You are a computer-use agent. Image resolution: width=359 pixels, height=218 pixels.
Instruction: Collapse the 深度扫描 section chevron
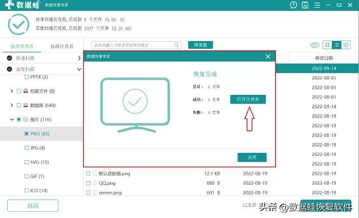click(x=79, y=69)
